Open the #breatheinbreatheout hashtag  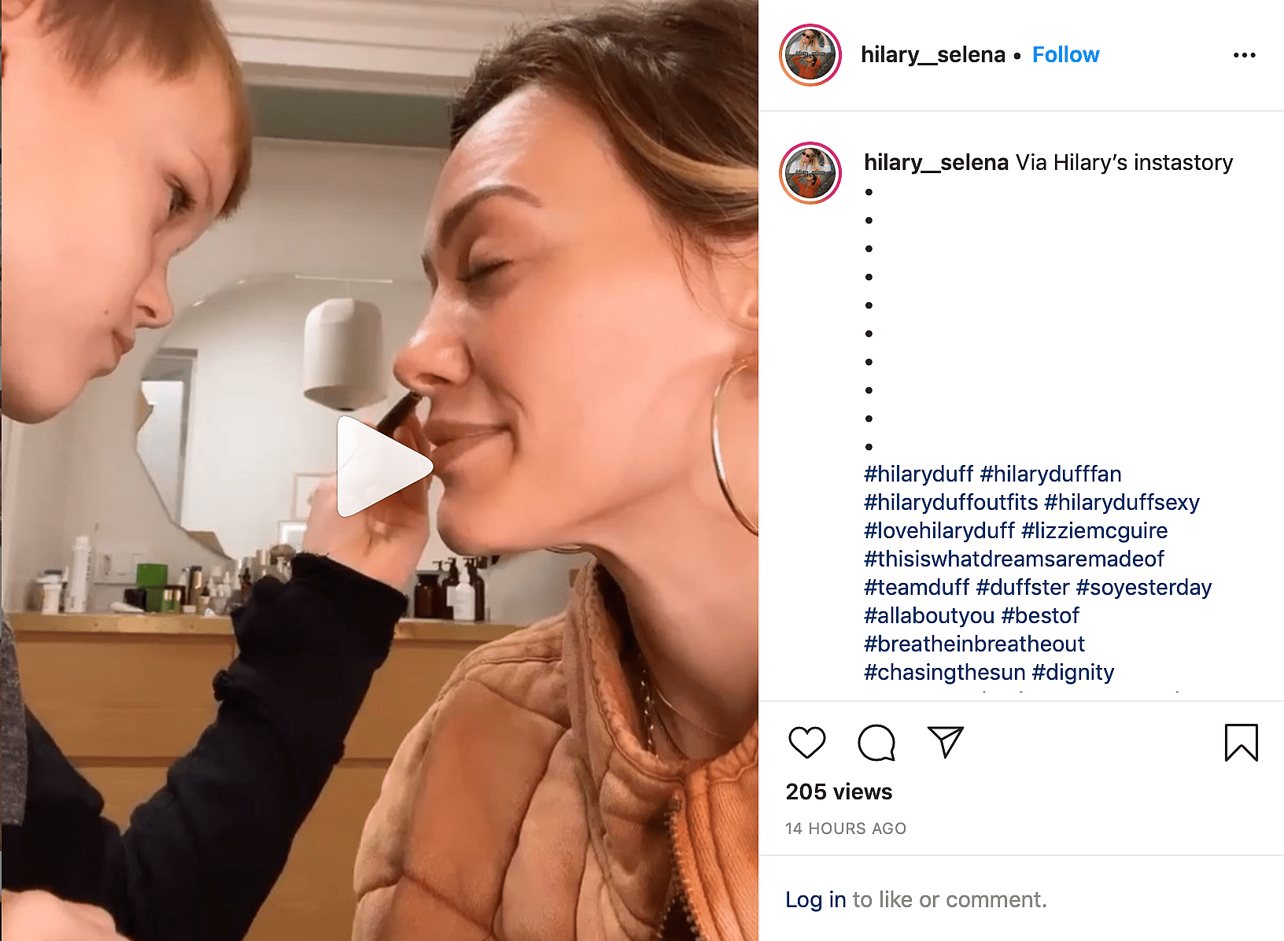tap(974, 644)
